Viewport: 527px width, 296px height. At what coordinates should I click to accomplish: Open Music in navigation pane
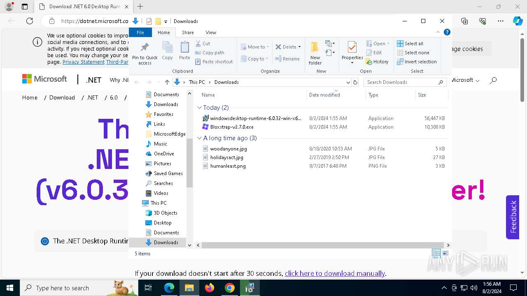point(160,144)
